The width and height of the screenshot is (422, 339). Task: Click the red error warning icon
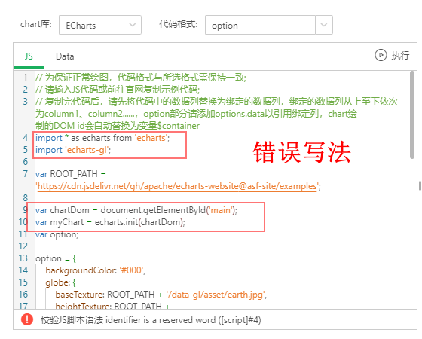pyautogui.click(x=27, y=319)
